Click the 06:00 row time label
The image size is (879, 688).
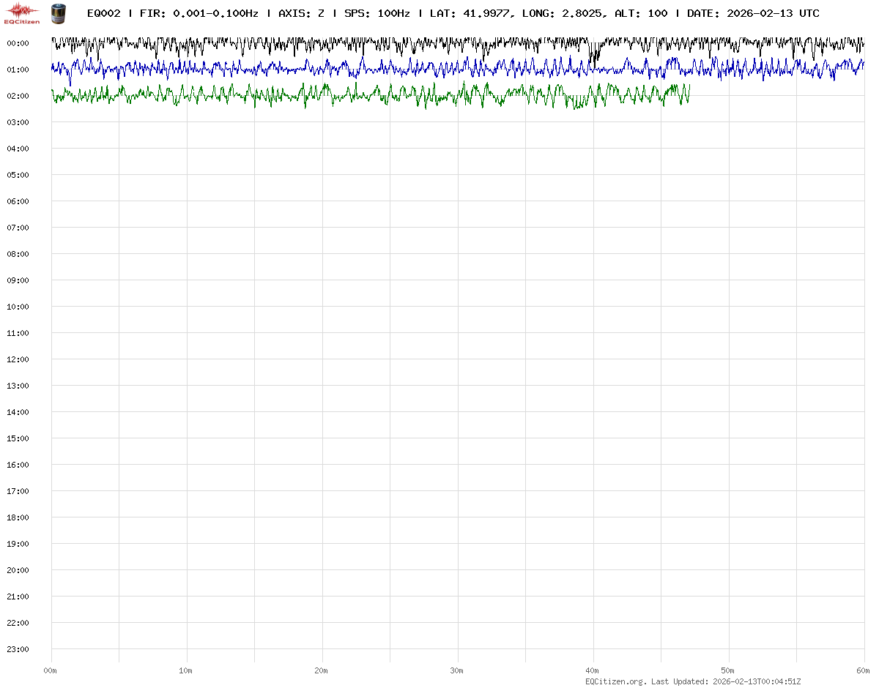[x=18, y=201]
